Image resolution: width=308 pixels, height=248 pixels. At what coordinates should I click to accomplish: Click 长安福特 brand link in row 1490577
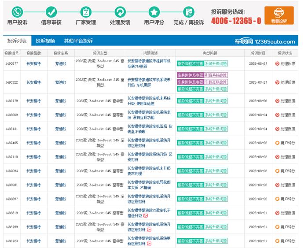[x=33, y=63]
